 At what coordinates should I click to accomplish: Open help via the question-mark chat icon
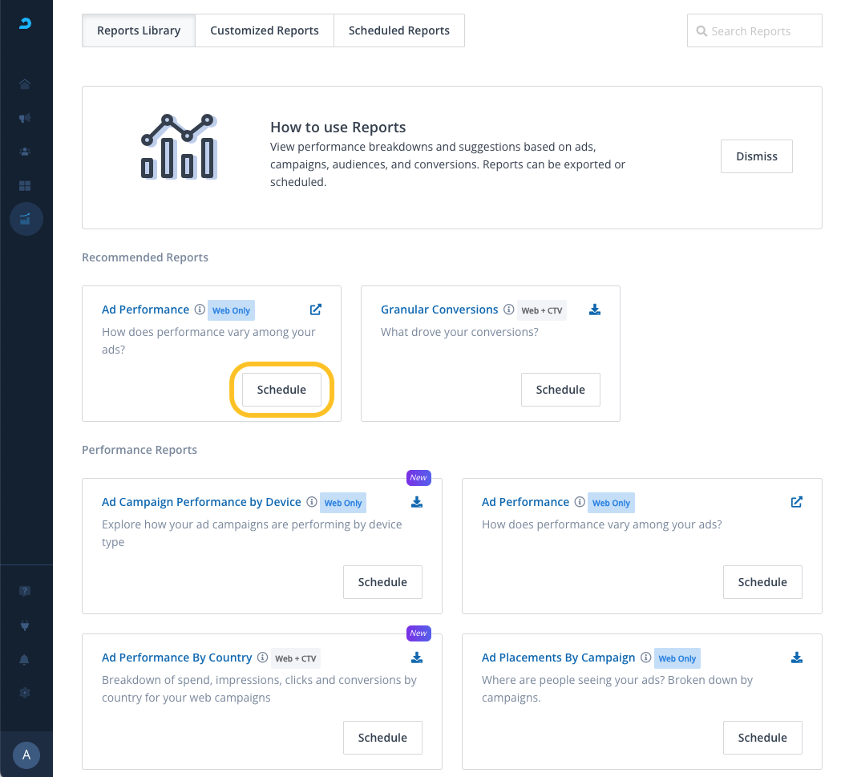coord(25,591)
